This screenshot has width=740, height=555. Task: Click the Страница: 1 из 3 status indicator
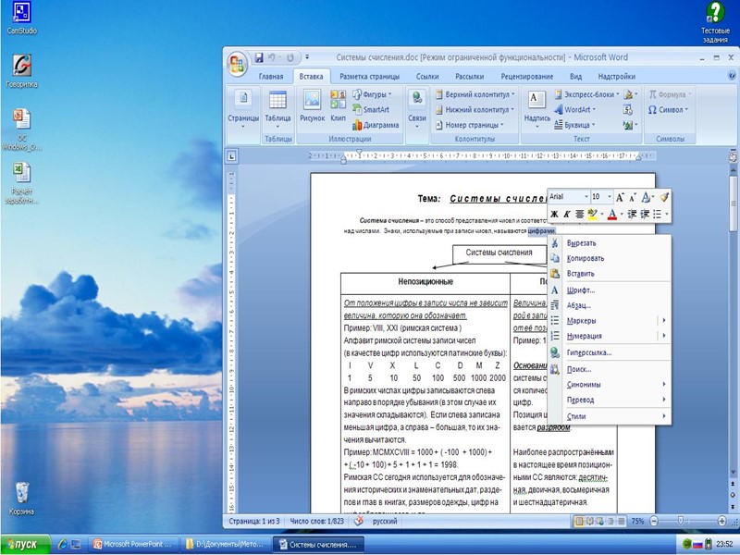click(x=253, y=521)
